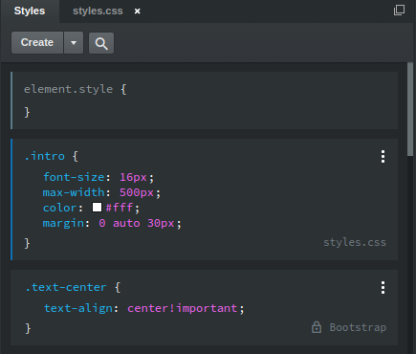This screenshot has width=416, height=354.
Task: Open the styles.css source link
Action: coord(355,242)
